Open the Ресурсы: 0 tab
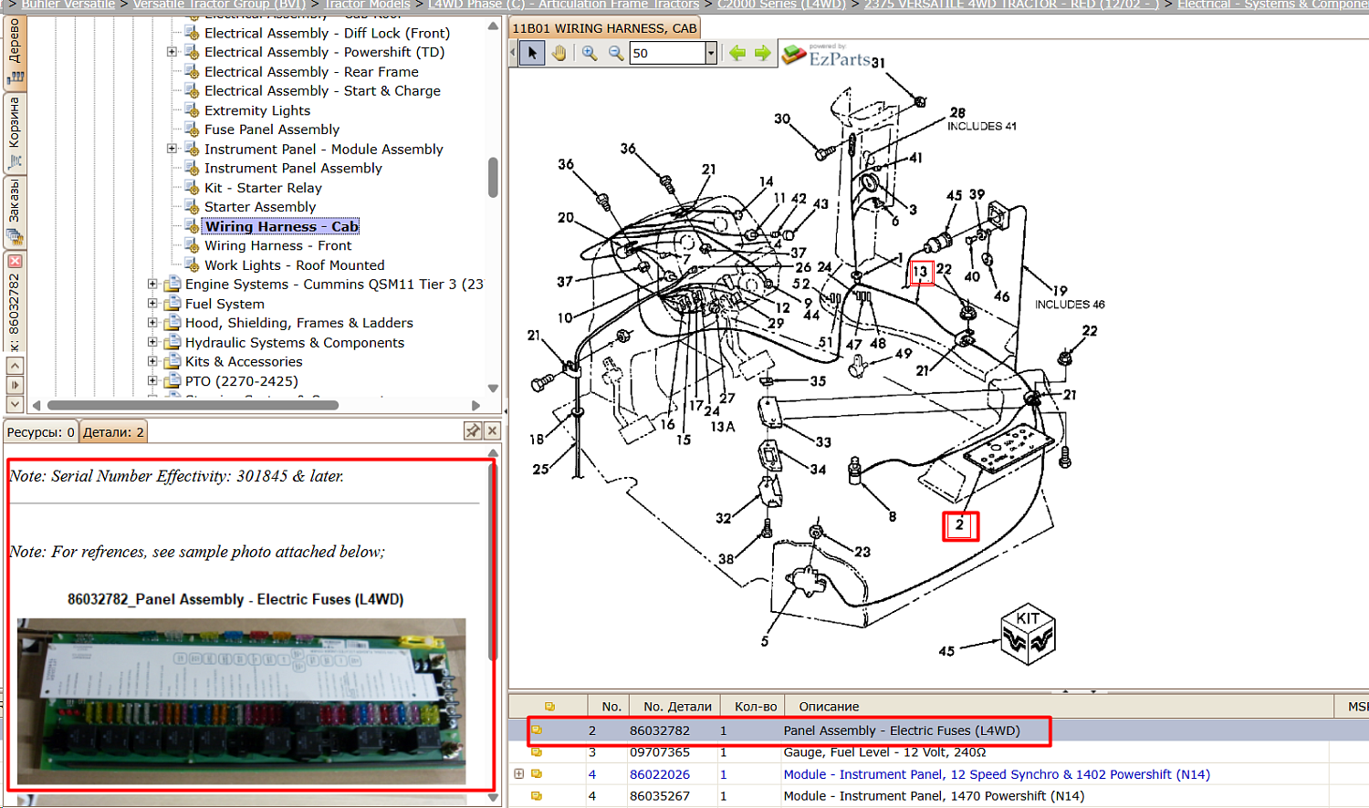The width and height of the screenshot is (1369, 808). pyautogui.click(x=40, y=432)
